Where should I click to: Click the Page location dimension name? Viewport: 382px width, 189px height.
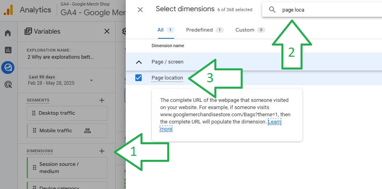pos(167,78)
